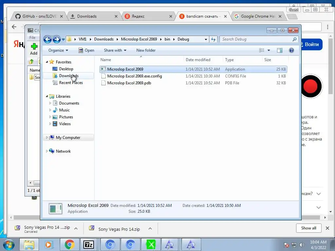Viewport: 335px width, 251px height.
Task: Open the Windows Start menu
Action: click(9, 244)
